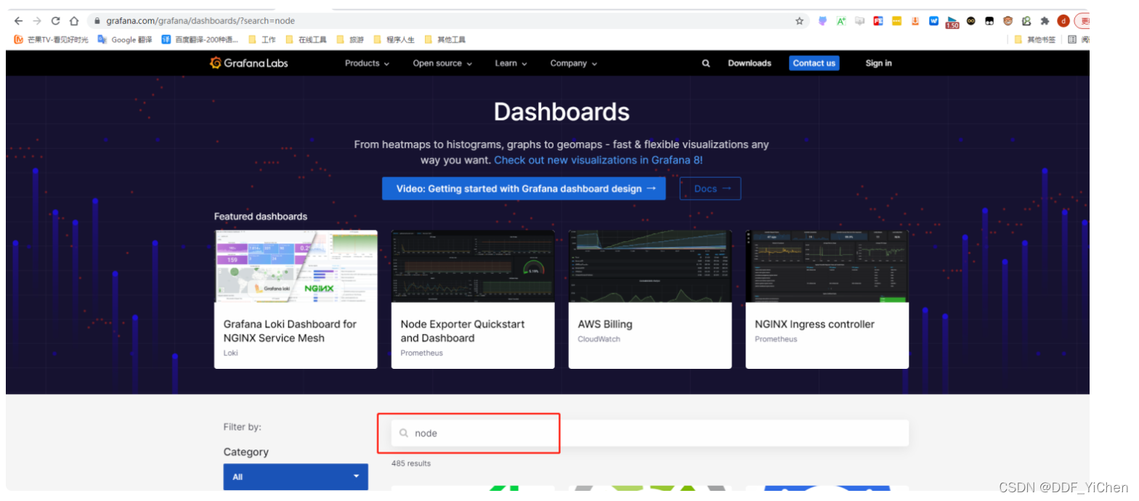Open the 在线工具 bookmarks folder

click(306, 40)
